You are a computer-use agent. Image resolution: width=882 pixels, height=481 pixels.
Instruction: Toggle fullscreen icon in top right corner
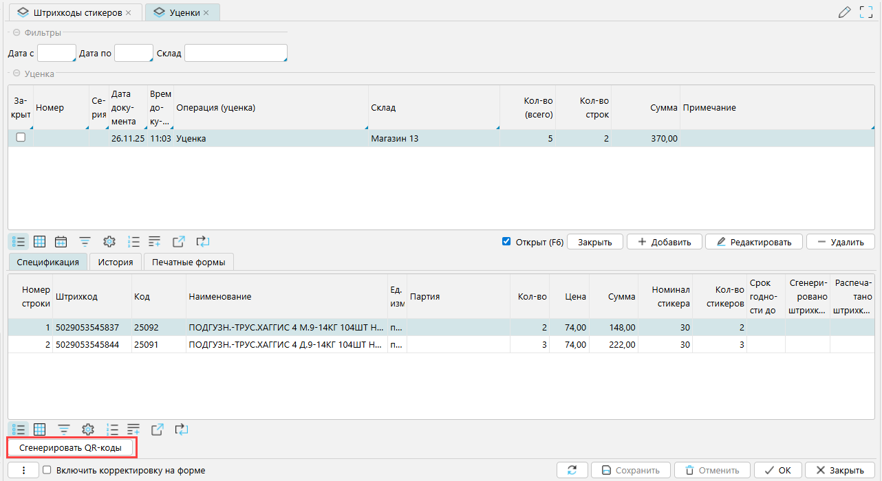866,12
